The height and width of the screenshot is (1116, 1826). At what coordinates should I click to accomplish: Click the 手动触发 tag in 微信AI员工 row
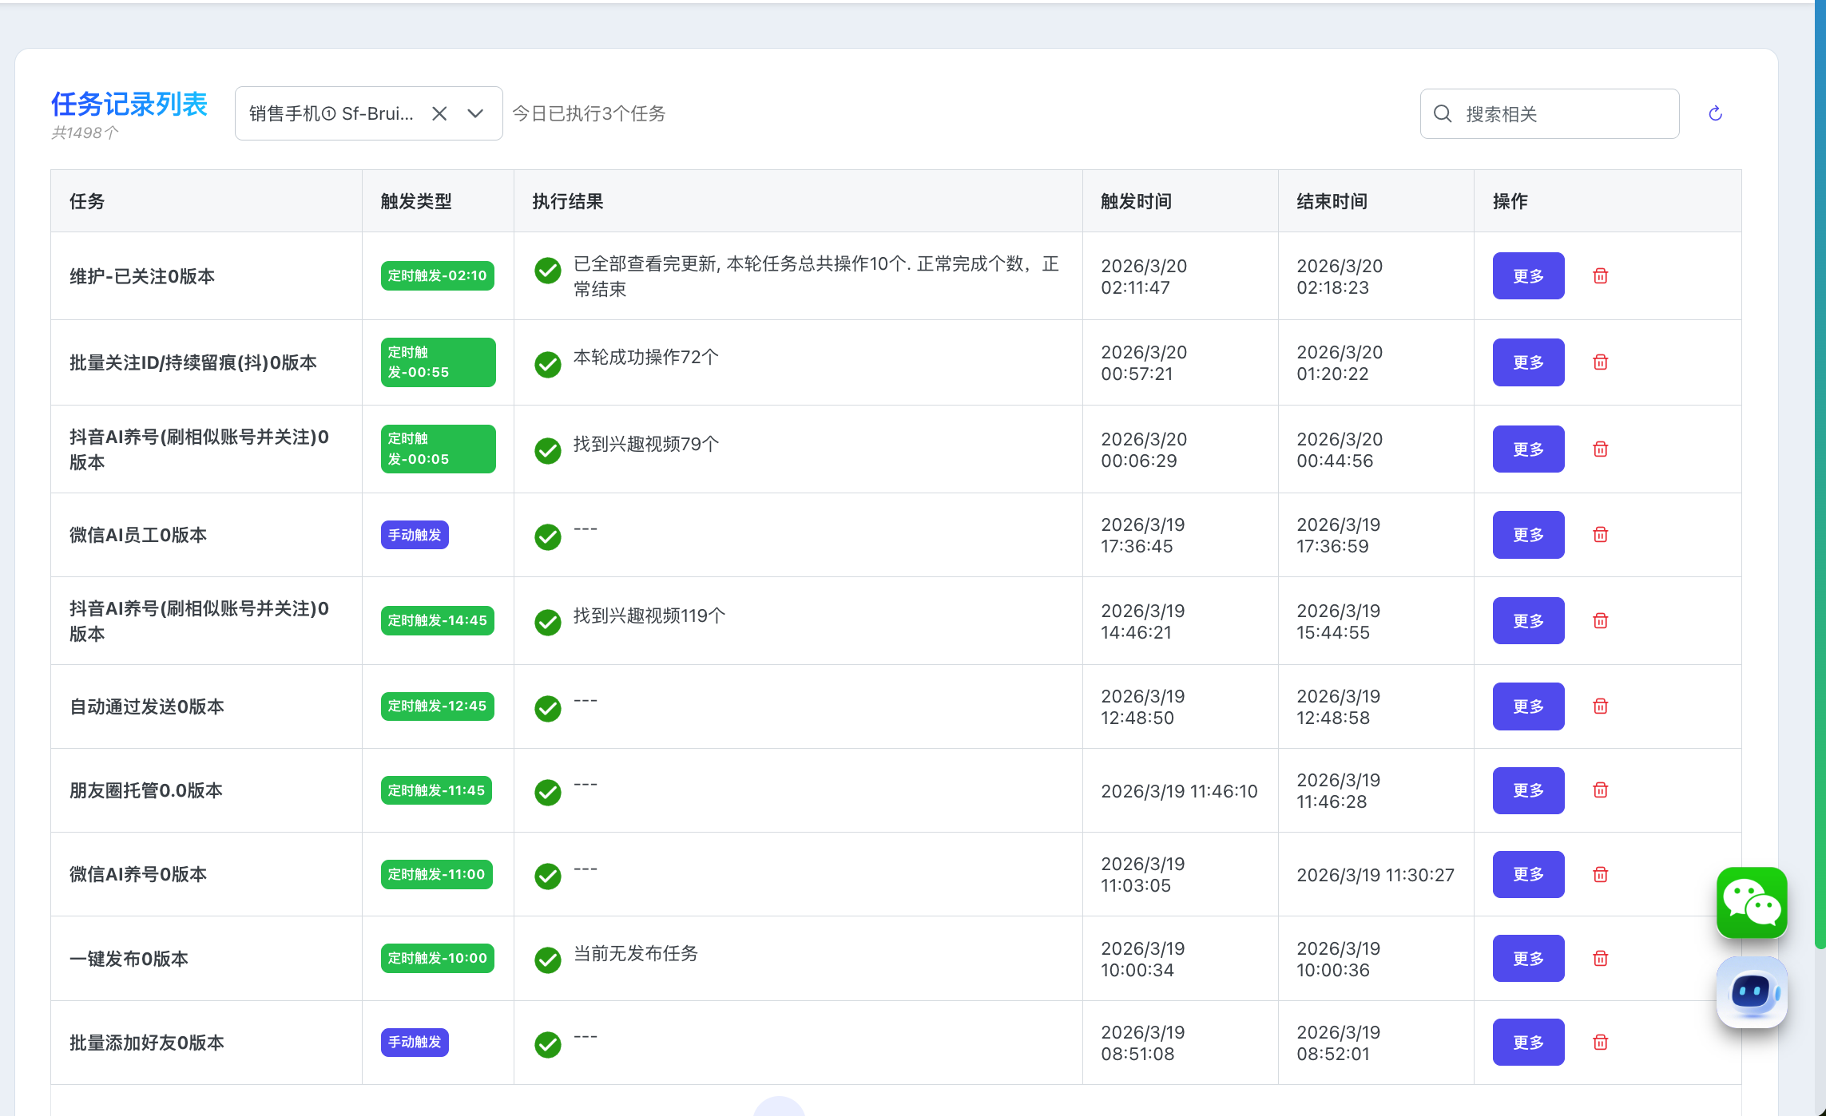click(415, 535)
